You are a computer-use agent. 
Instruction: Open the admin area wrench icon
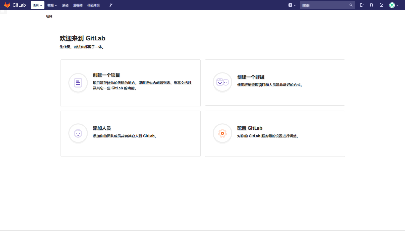pos(111,5)
